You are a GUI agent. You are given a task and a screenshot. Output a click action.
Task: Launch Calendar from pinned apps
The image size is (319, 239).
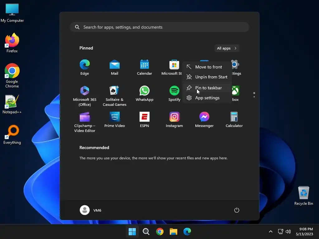(145, 67)
